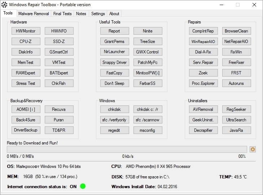Click the MinitoolPW[i] button
The height and width of the screenshot is (195, 263).
(148, 73)
